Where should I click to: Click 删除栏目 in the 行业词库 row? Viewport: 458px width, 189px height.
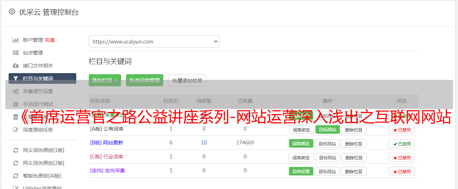[354, 157]
